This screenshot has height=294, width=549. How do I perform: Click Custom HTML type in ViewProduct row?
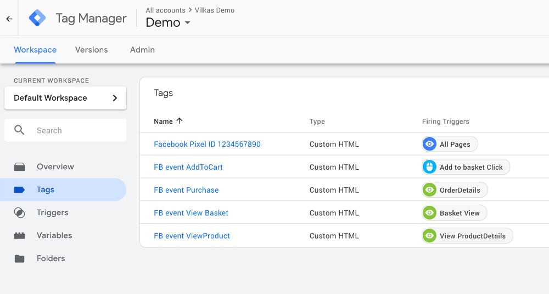click(x=334, y=236)
